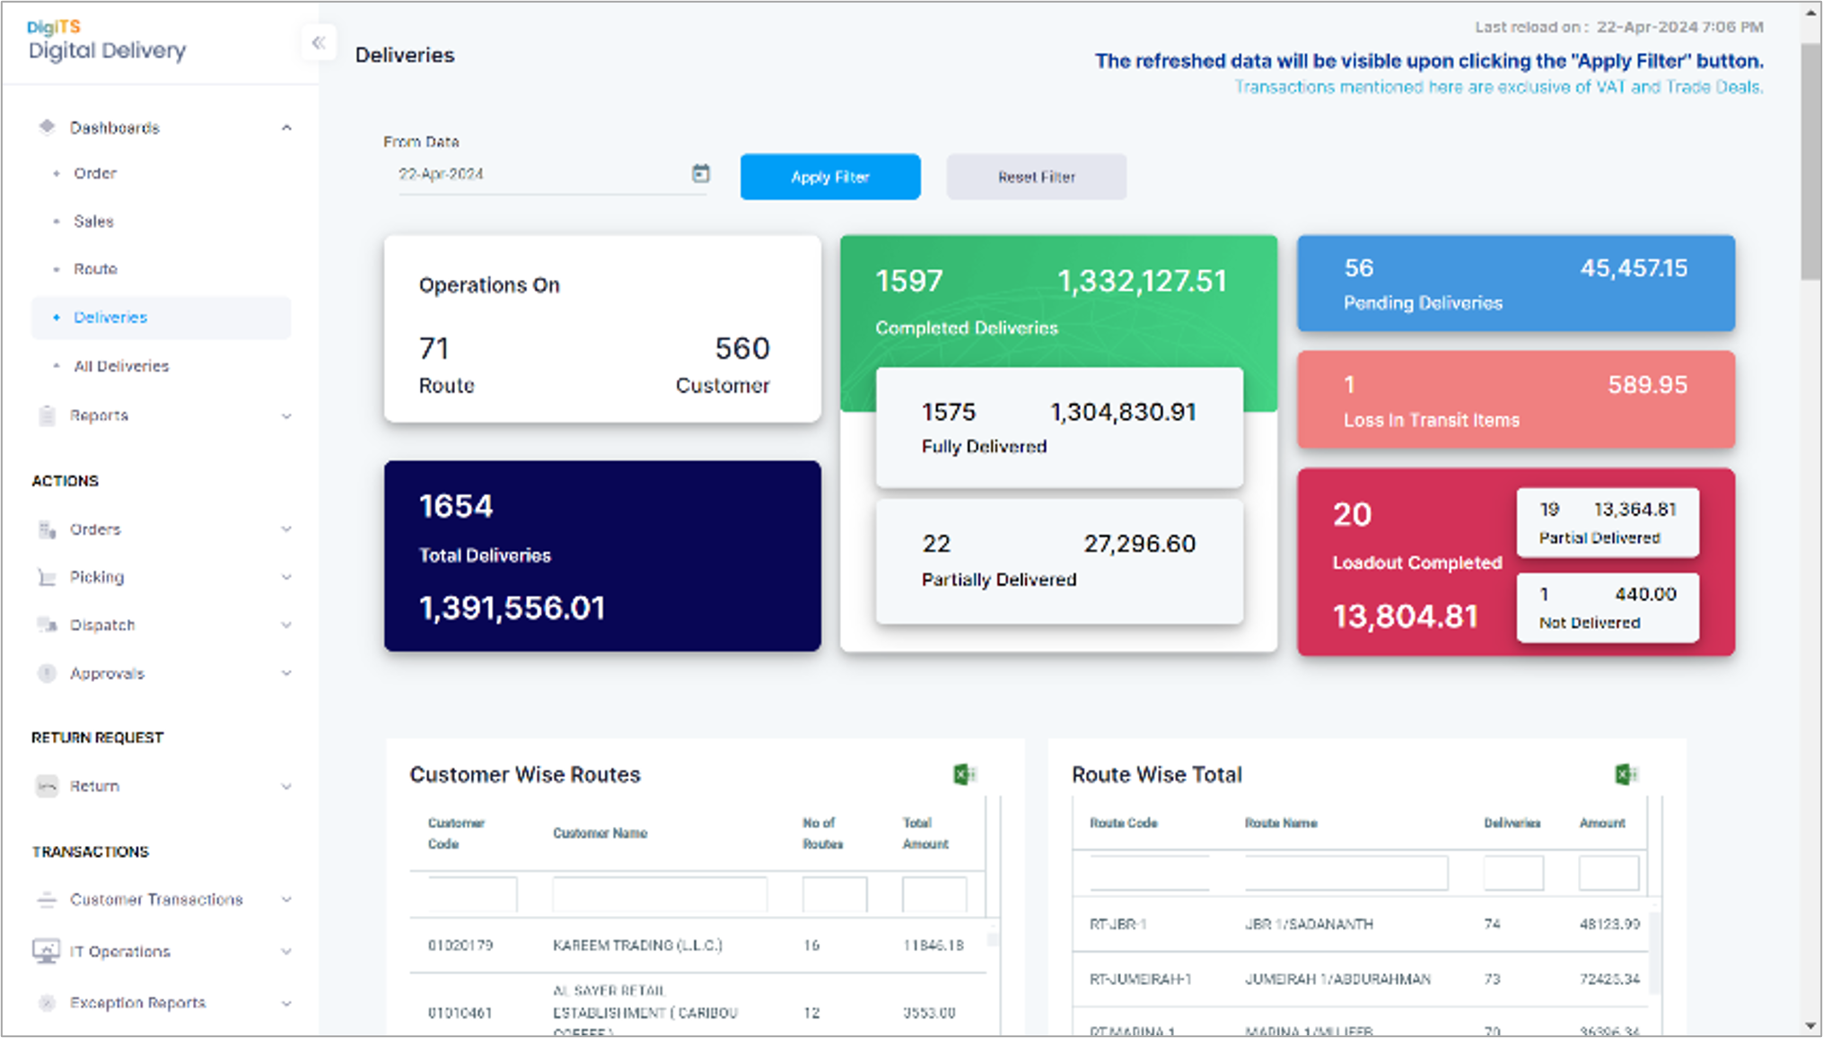Export Customer Wise Routes to Excel
This screenshot has height=1038, width=1823.
[964, 774]
